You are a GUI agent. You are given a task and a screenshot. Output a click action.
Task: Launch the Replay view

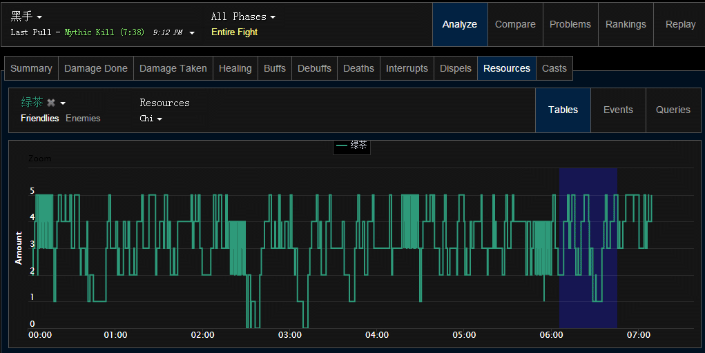pos(680,24)
